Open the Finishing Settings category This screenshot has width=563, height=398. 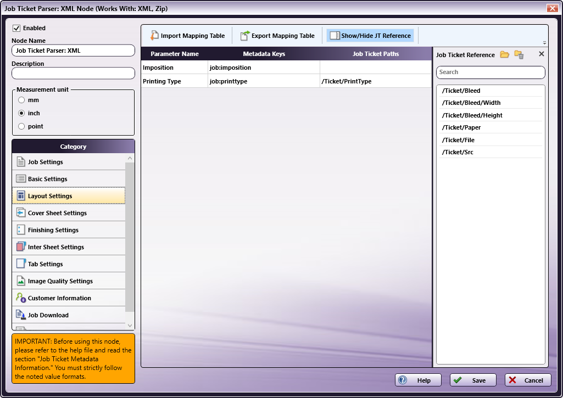click(69, 229)
